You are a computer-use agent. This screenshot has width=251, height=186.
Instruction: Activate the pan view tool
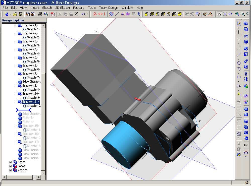click(225, 14)
